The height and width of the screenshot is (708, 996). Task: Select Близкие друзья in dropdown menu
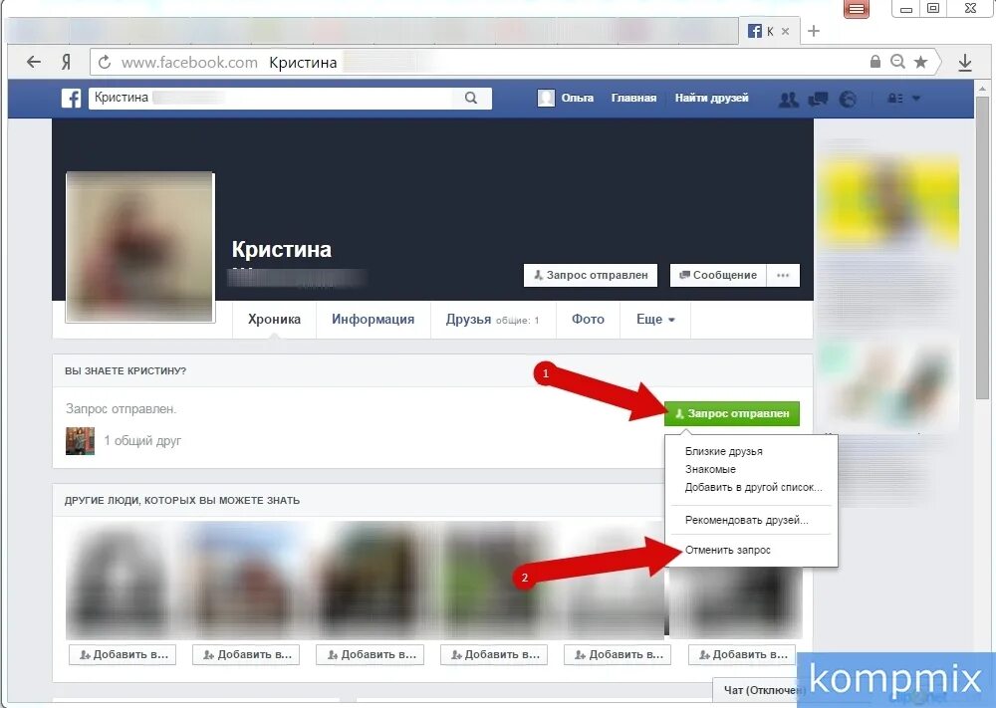tap(723, 451)
